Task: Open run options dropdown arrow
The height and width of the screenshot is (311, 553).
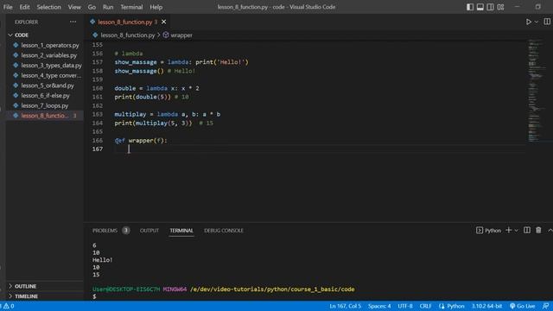Action: [x=536, y=22]
